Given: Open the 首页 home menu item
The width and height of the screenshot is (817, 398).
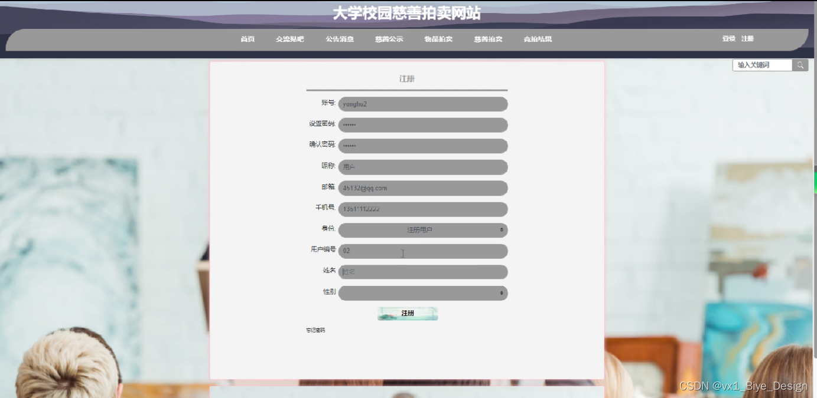Looking at the screenshot, I should tap(248, 40).
